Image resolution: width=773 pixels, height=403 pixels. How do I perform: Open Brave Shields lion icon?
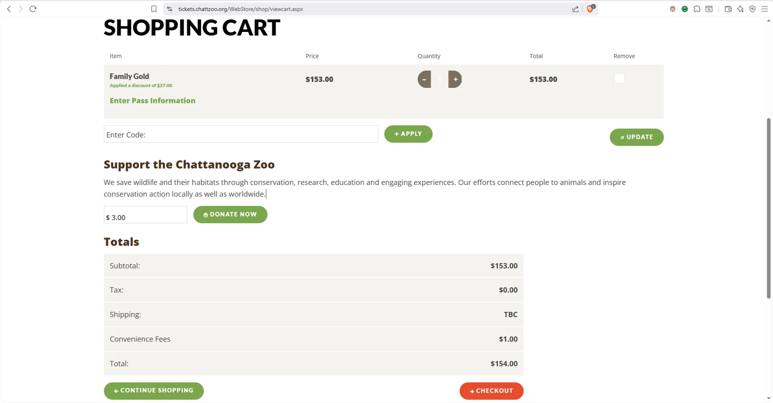(x=591, y=8)
